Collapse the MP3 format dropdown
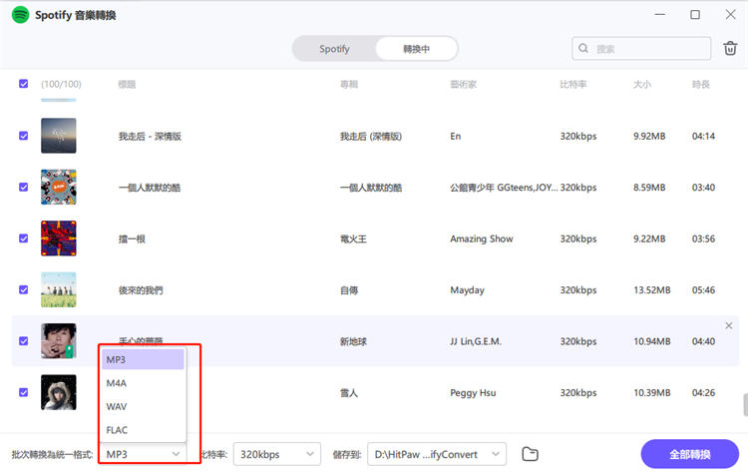Screen dimensions: 748x473 click(143, 454)
